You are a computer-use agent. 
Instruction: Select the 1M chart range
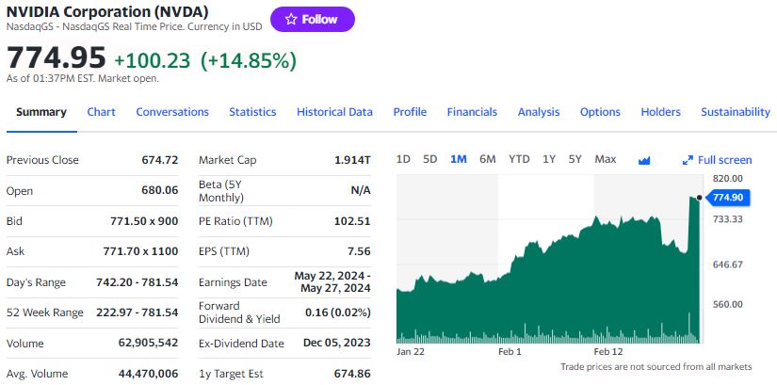click(459, 159)
